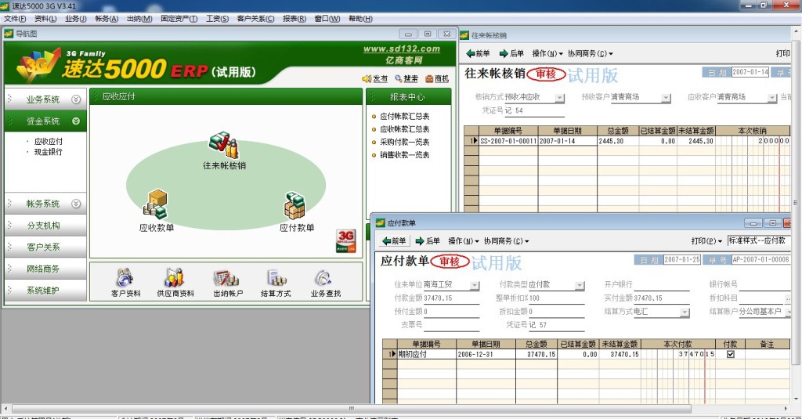Open 往来单位 南海工贸 dropdown

click(475, 285)
